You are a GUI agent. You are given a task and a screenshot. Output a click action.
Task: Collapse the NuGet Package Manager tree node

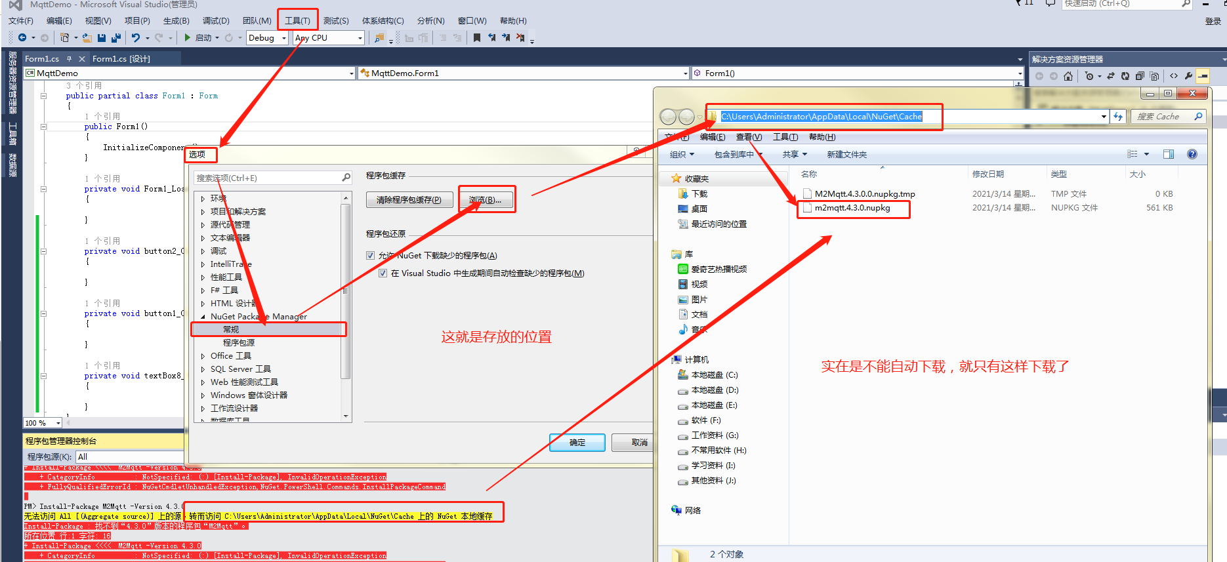tap(203, 317)
